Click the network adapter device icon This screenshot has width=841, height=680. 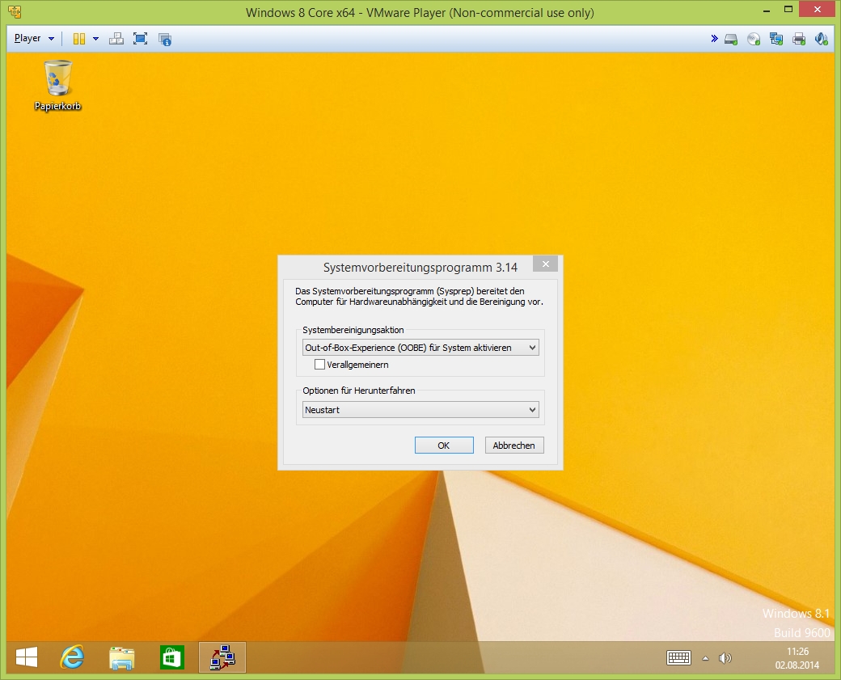click(776, 39)
